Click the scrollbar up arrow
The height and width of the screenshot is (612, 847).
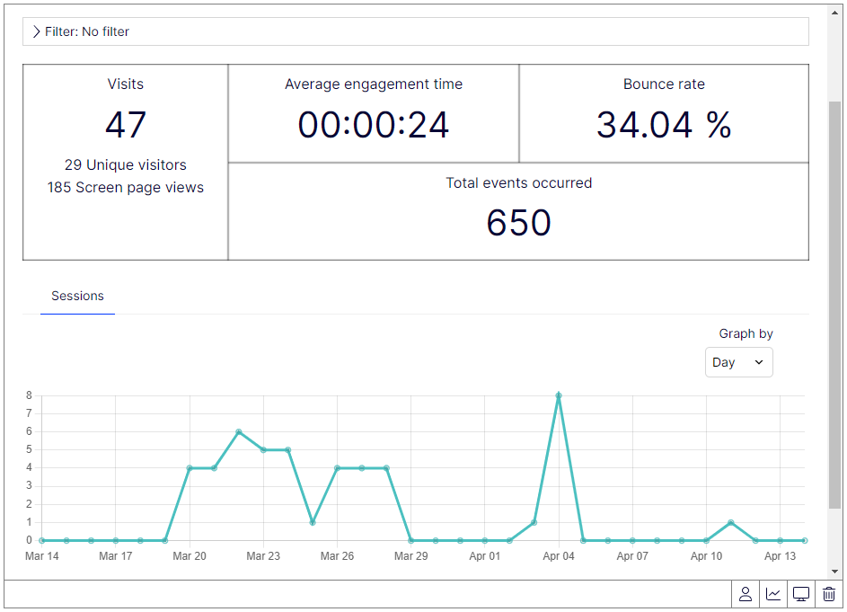[834, 12]
